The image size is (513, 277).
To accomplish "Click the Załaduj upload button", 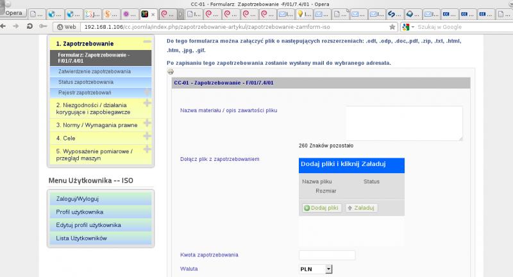I will coord(361,208).
